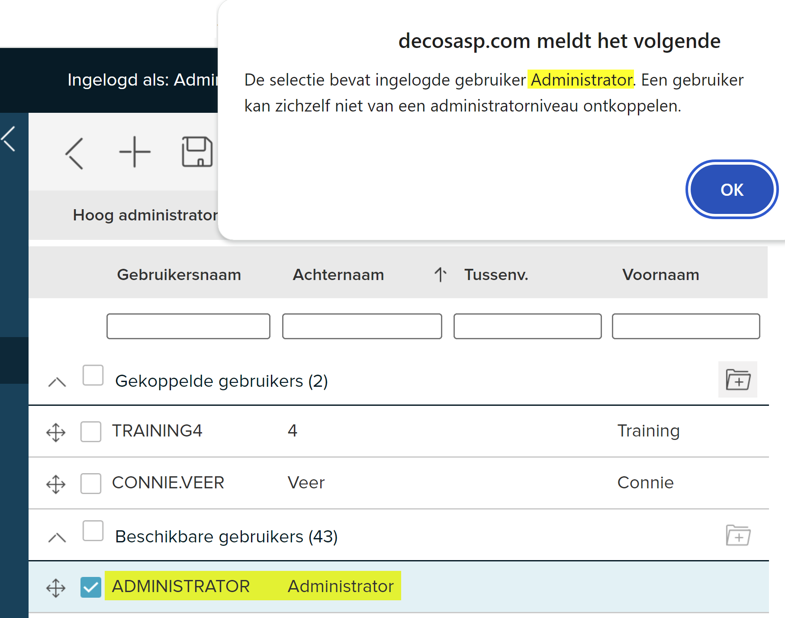The width and height of the screenshot is (785, 618).
Task: Select the ADMINISTRATOR username
Action: (181, 586)
